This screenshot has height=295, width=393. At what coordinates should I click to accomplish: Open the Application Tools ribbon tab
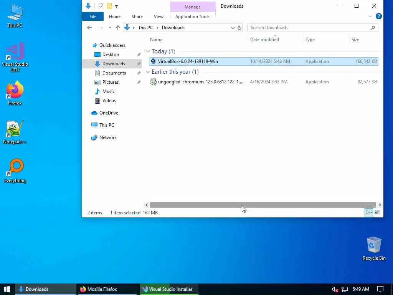(x=192, y=17)
